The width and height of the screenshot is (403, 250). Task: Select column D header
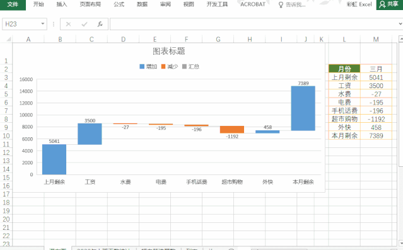[x=123, y=39]
